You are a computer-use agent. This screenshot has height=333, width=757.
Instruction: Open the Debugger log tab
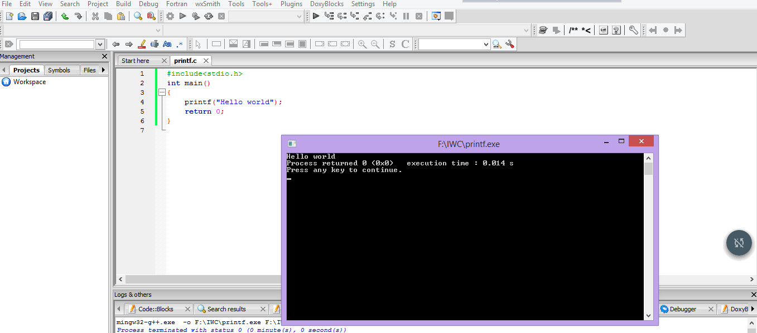(x=683, y=309)
